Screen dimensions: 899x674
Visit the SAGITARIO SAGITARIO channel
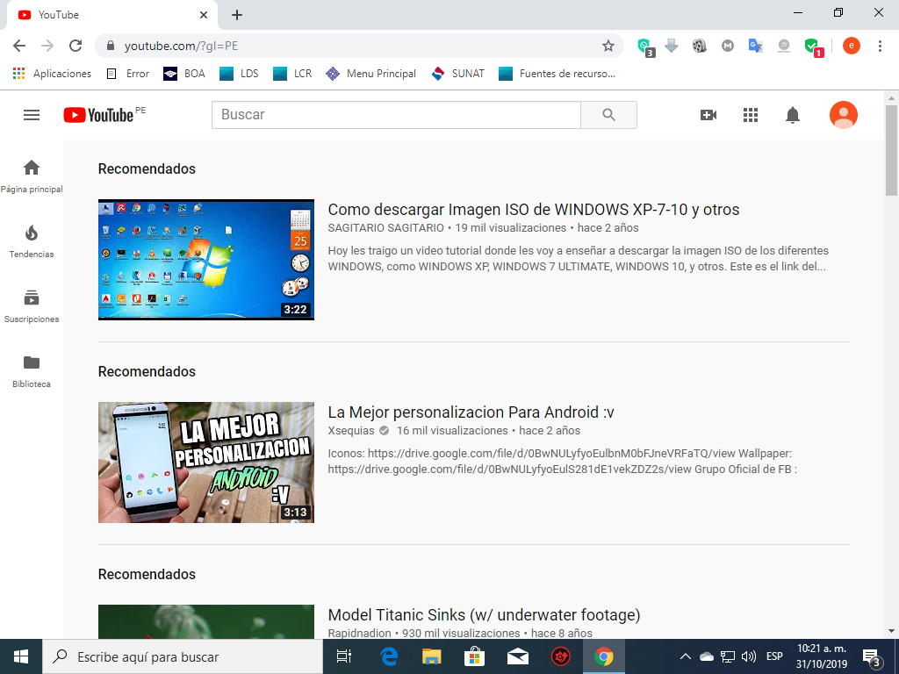pos(386,228)
